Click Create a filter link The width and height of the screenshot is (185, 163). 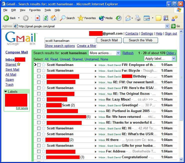(86, 46)
